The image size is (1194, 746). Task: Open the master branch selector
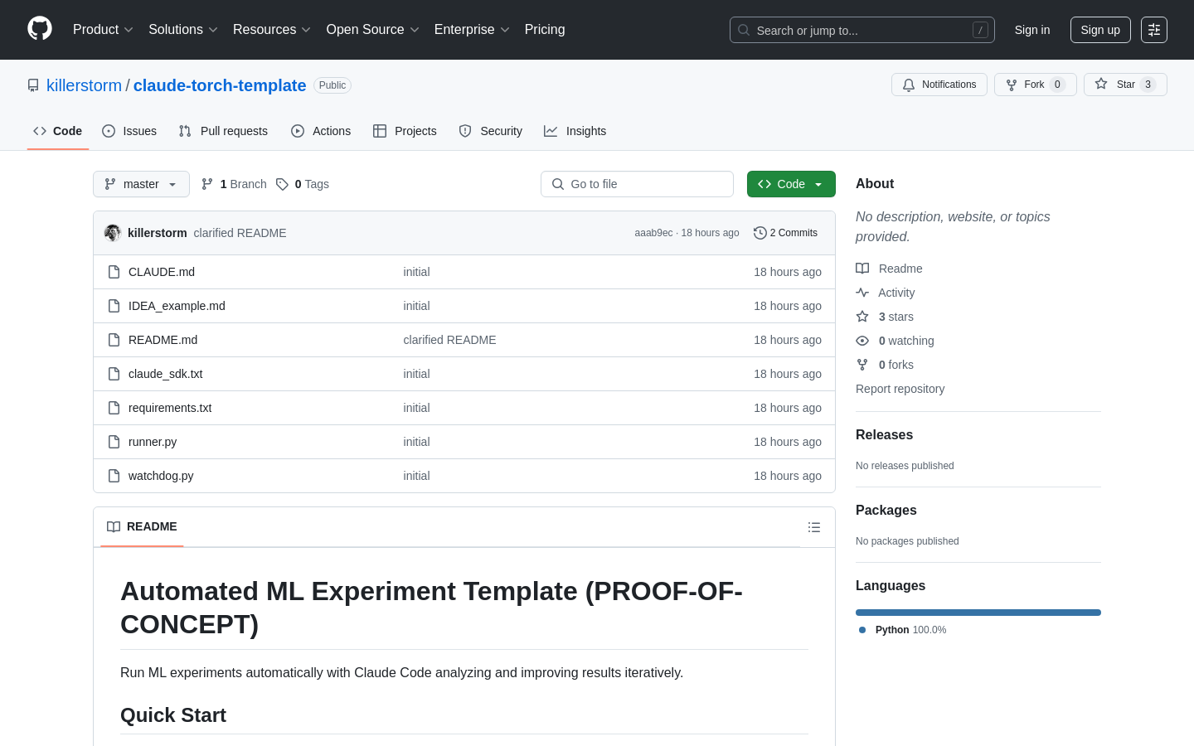coord(141,184)
